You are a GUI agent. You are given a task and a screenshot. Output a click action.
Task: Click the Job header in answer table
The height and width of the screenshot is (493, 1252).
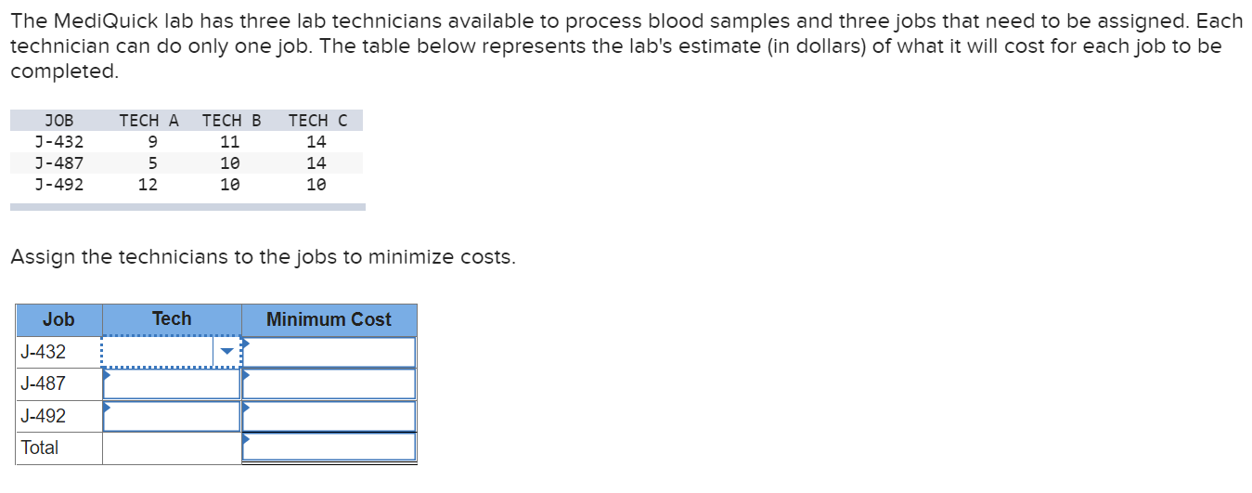[58, 319]
